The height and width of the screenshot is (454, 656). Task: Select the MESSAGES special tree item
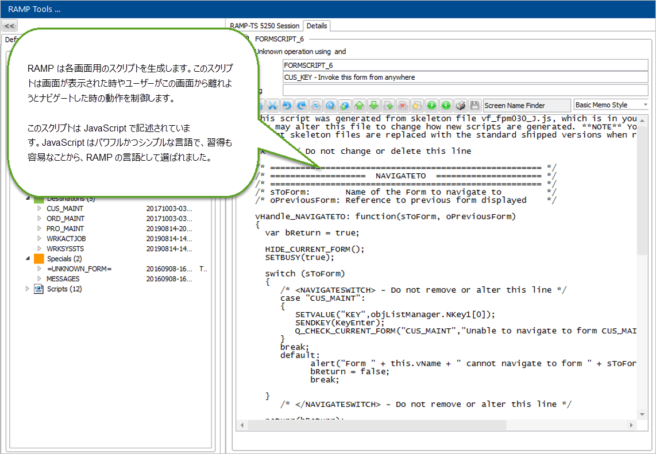tap(63, 279)
